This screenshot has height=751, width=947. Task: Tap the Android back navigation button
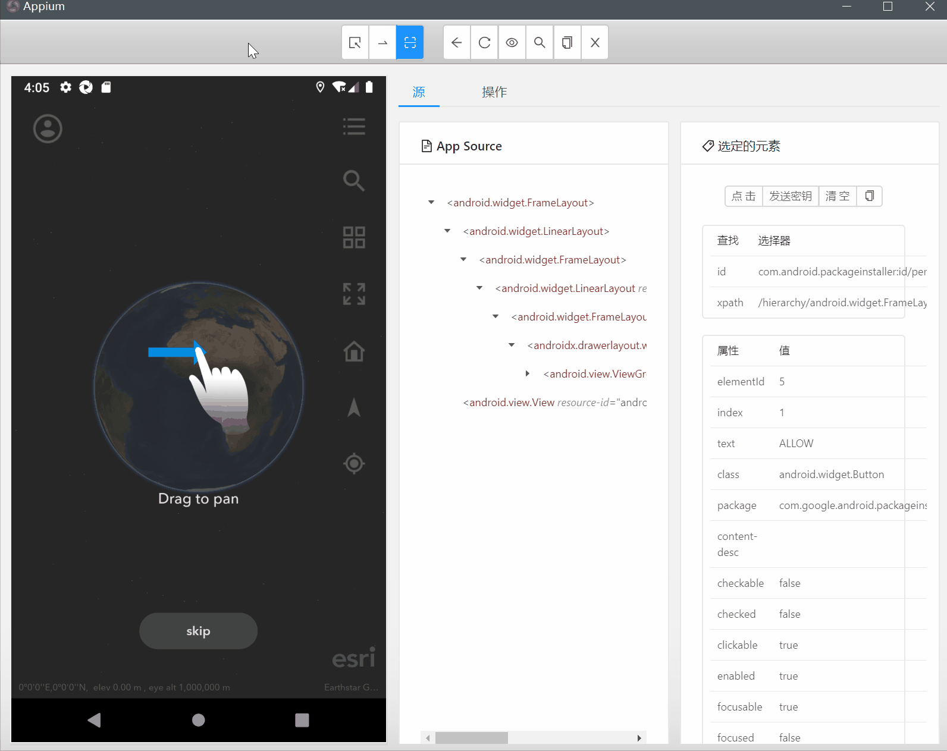tap(94, 720)
